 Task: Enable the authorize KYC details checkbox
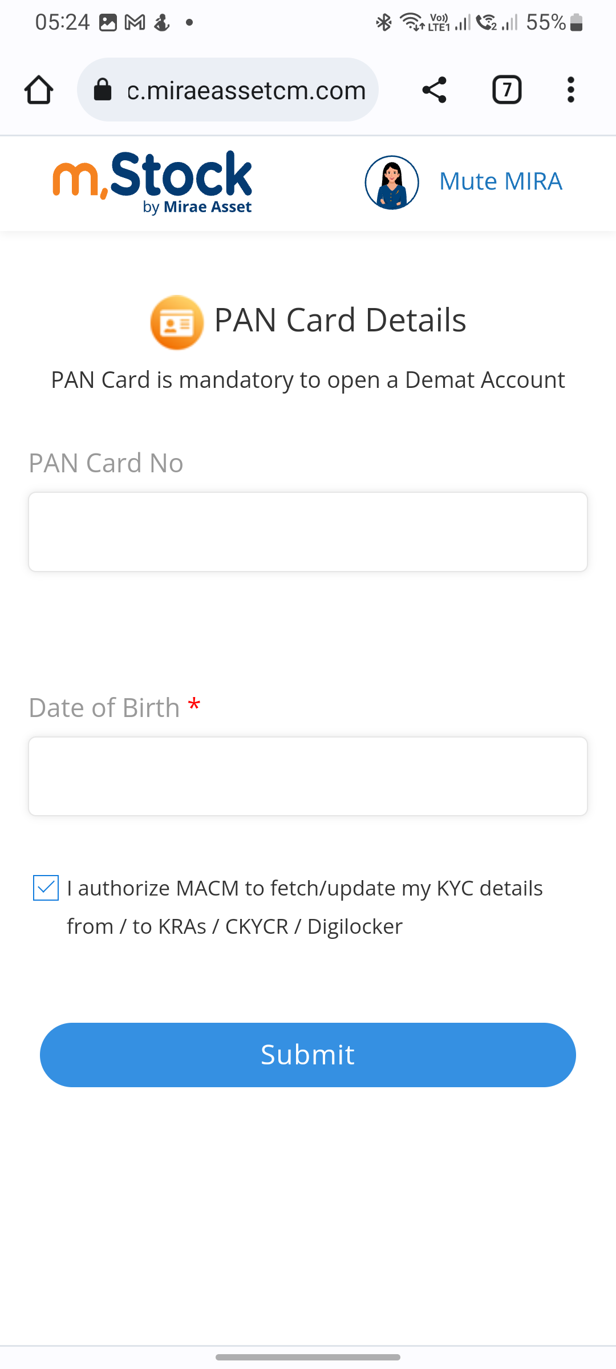tap(46, 888)
